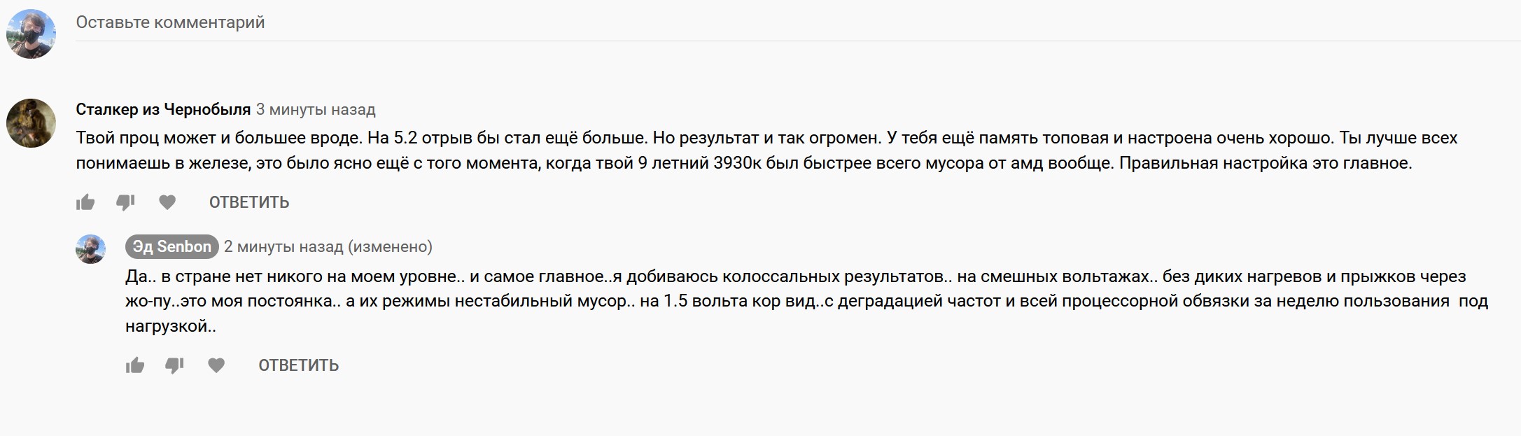The height and width of the screenshot is (436, 1521).
Task: Heart the Сталкер из Чернобыля comment
Action: tap(167, 202)
